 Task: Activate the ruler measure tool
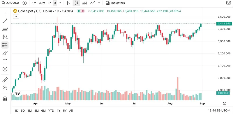point(5,80)
